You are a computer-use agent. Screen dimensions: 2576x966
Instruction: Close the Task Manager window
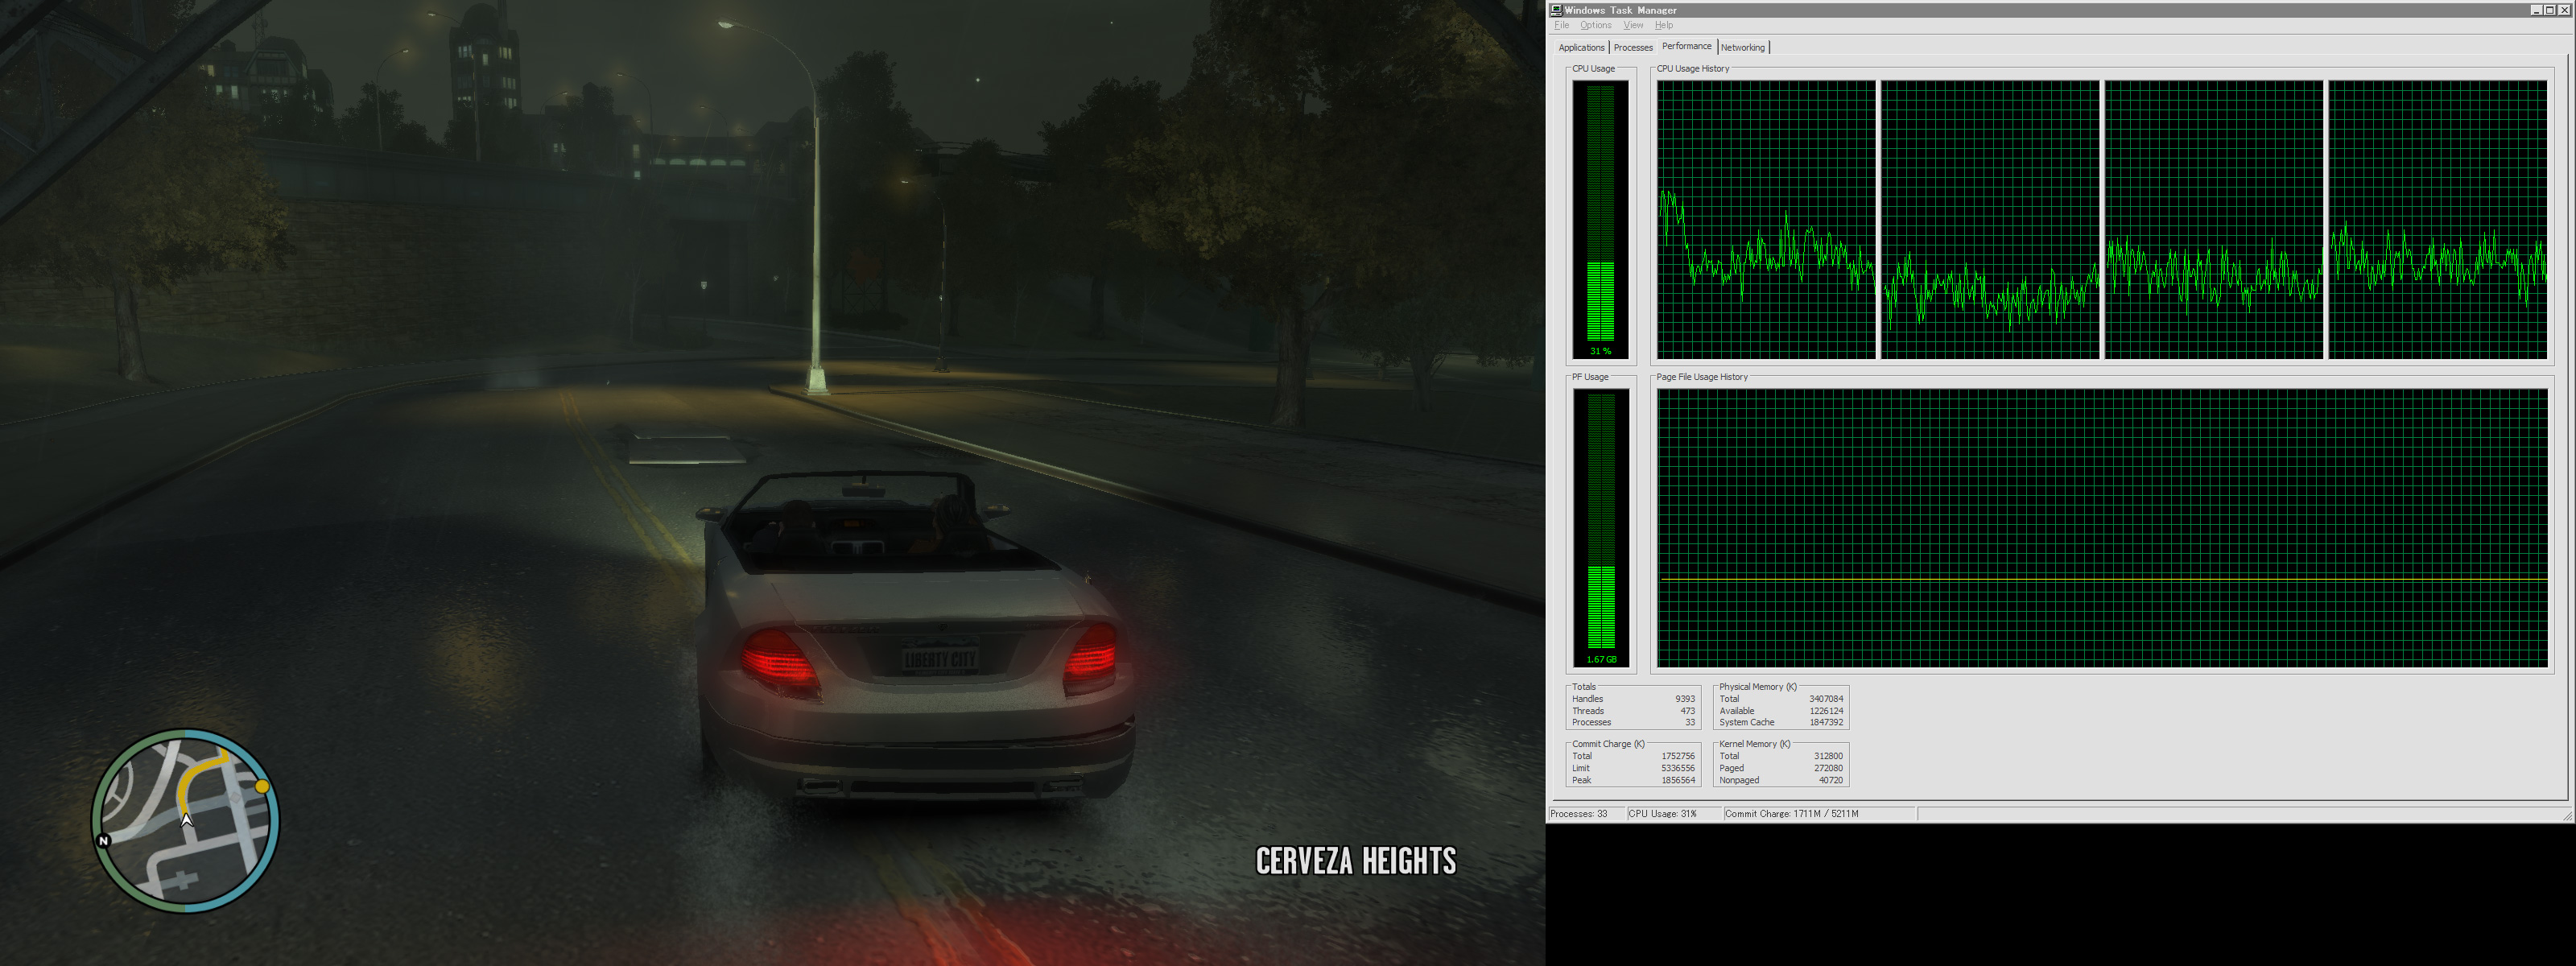pos(2563,10)
